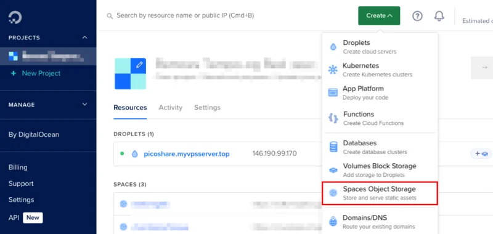Switch to the Resources tab
This screenshot has height=234, width=493.
[130, 107]
